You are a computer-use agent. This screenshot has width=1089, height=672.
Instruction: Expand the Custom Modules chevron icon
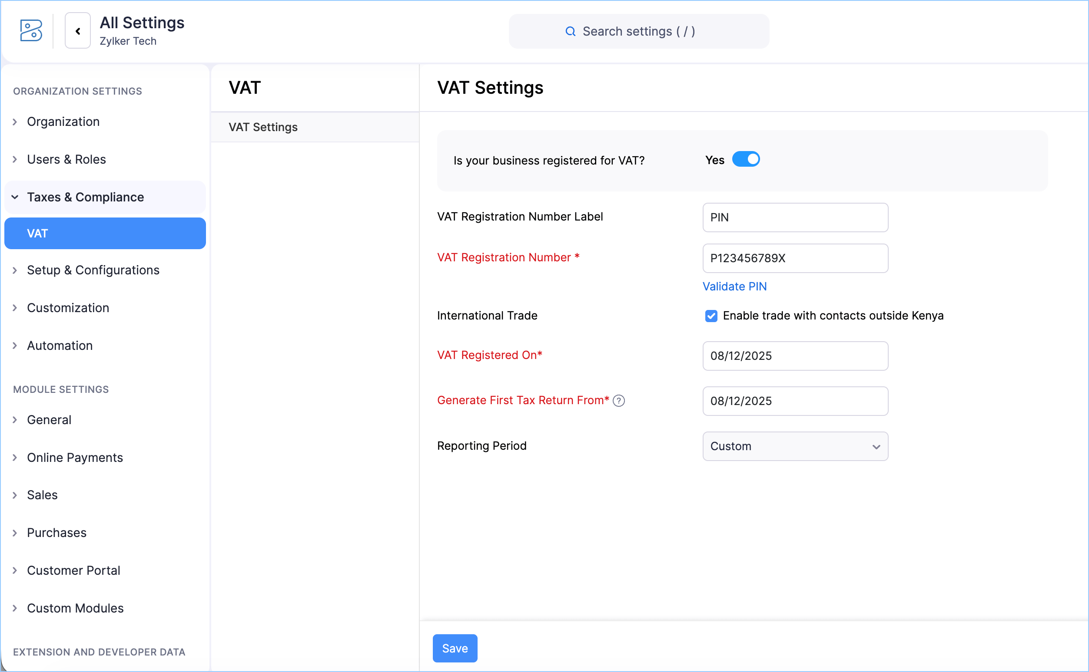pyautogui.click(x=15, y=608)
